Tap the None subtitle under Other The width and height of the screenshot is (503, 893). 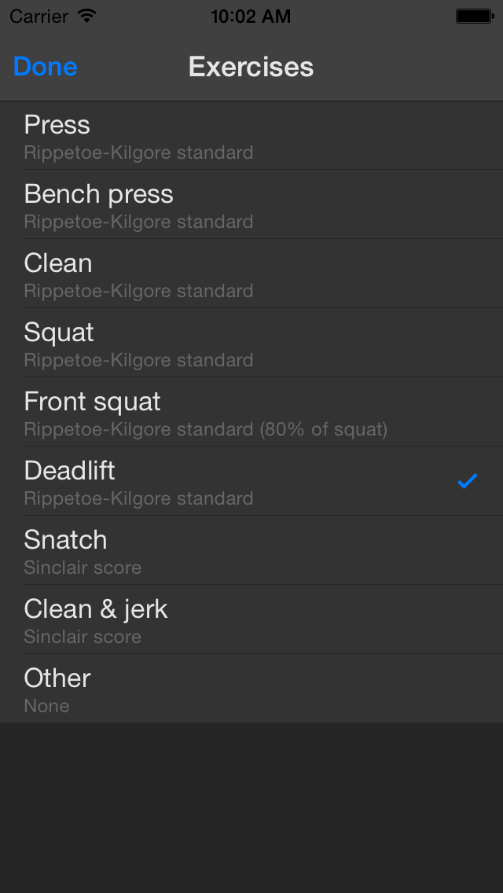[46, 706]
